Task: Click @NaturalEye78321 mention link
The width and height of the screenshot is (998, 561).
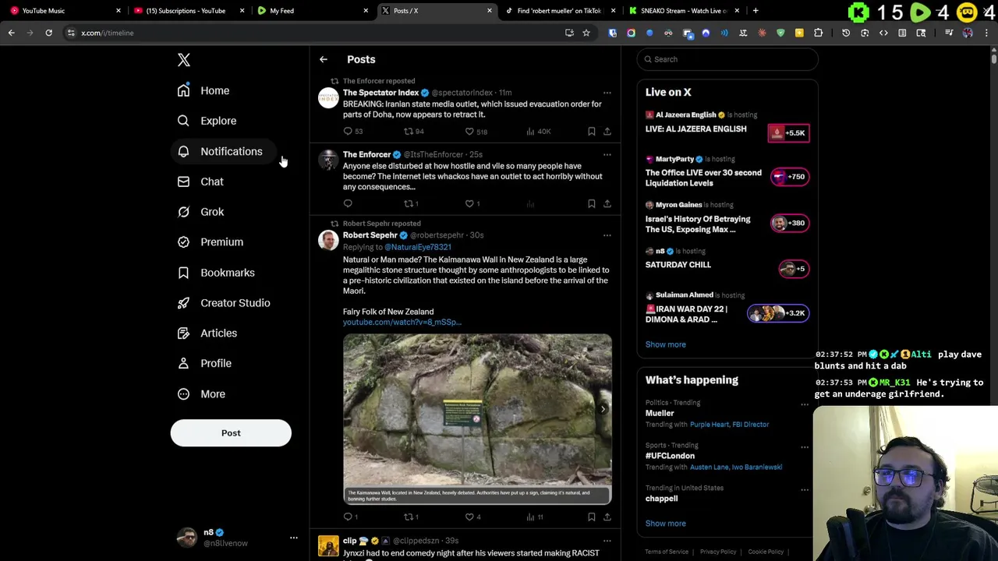Action: point(417,247)
